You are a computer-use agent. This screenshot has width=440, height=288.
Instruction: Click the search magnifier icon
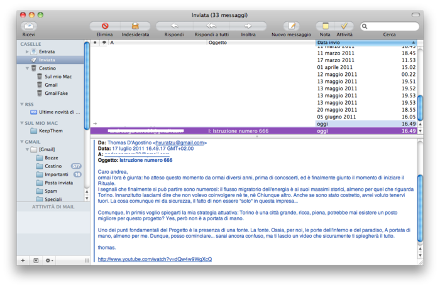[365, 26]
